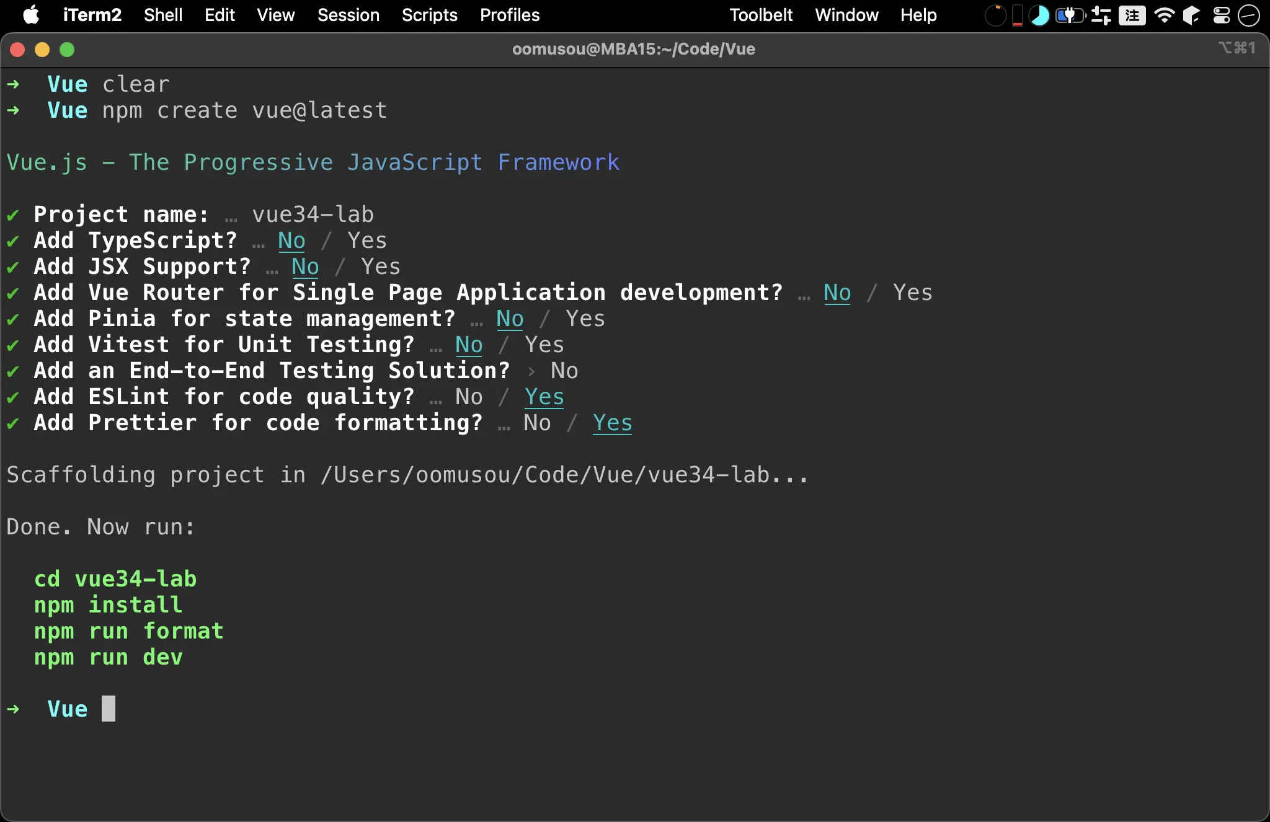The image size is (1270, 822).
Task: Click underlined Yes for Add Prettier
Action: click(x=613, y=423)
